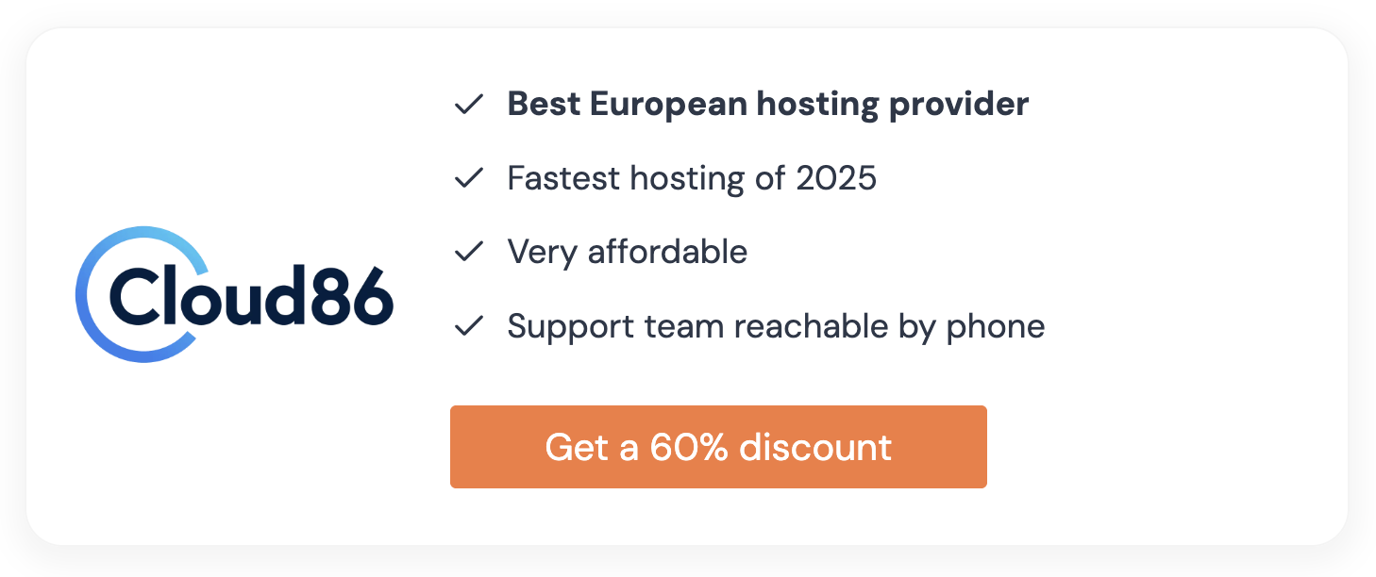The width and height of the screenshot is (1376, 577).
Task: Click the year "2025" in the feature list
Action: [836, 178]
